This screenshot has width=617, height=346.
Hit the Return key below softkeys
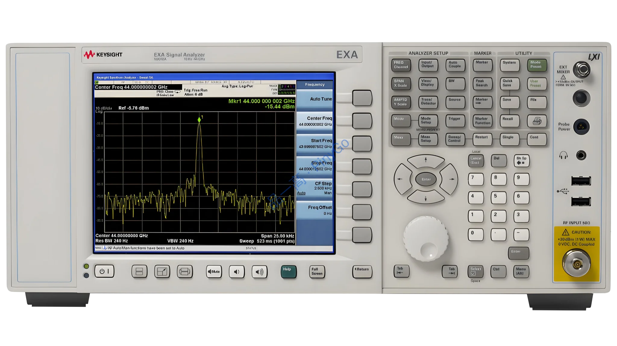coord(362,271)
